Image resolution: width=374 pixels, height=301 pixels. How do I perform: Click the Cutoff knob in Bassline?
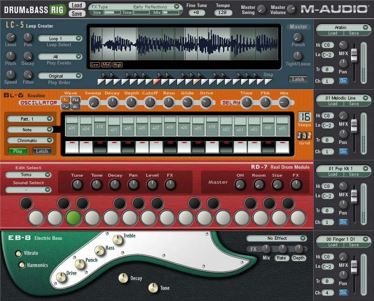(150, 102)
